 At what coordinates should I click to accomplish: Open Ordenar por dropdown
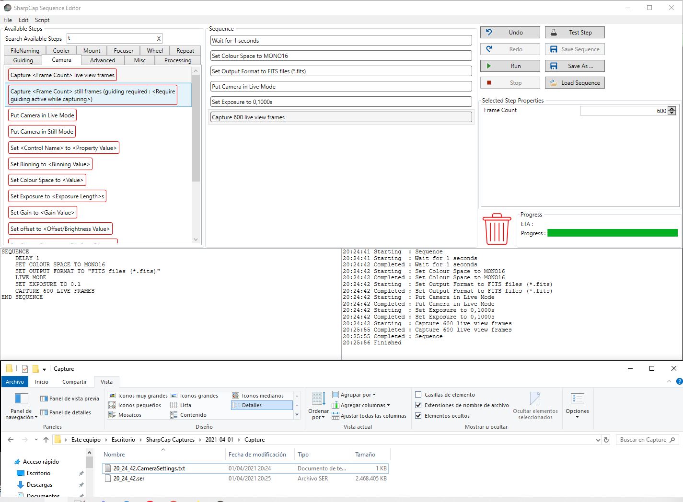(318, 406)
